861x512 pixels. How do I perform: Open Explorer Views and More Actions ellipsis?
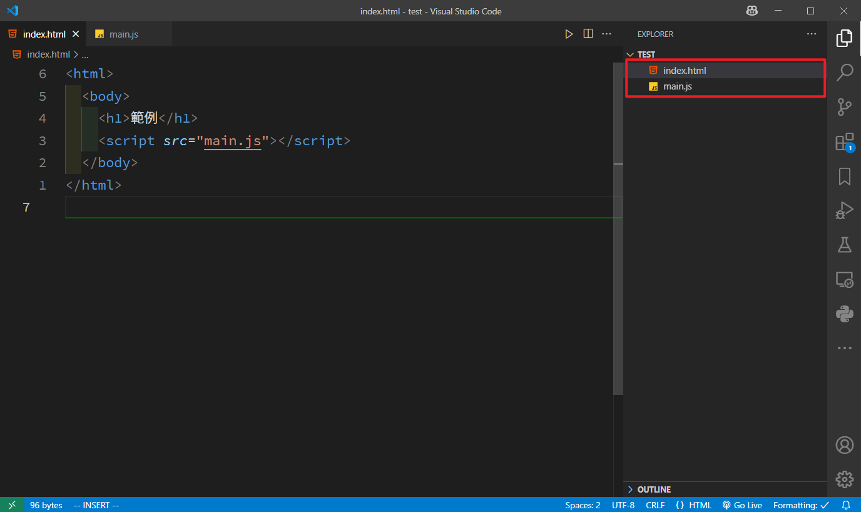[x=812, y=34]
